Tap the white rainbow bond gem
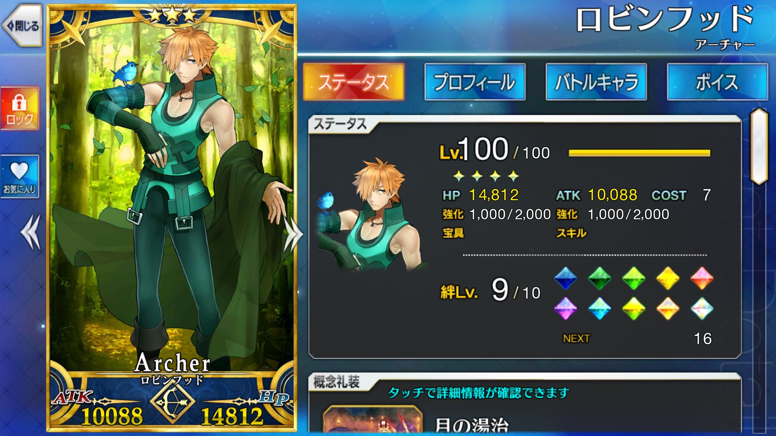Image resolution: width=776 pixels, height=436 pixels. pos(702,309)
